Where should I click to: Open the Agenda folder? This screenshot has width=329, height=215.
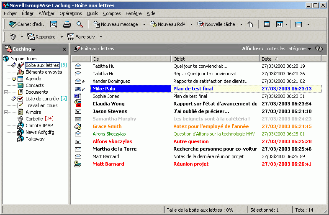33,79
